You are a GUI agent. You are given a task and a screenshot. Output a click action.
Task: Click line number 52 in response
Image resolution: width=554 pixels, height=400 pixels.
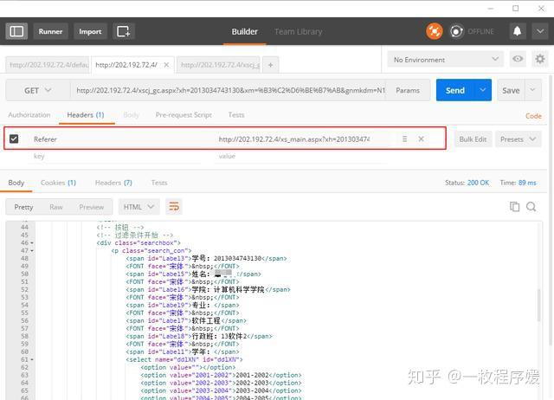point(24,290)
